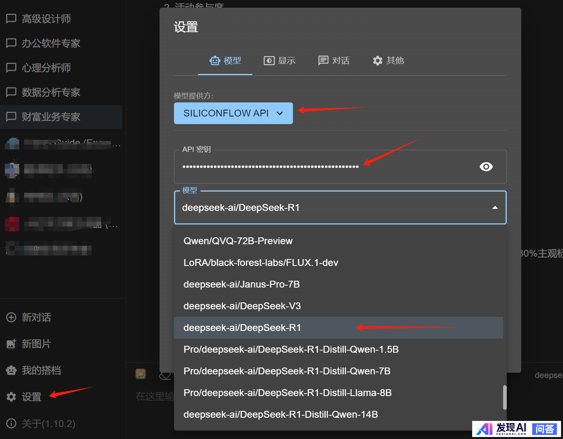Click chat icon beside 数据分析专家
Screen dimensions: 563x439
coord(11,92)
